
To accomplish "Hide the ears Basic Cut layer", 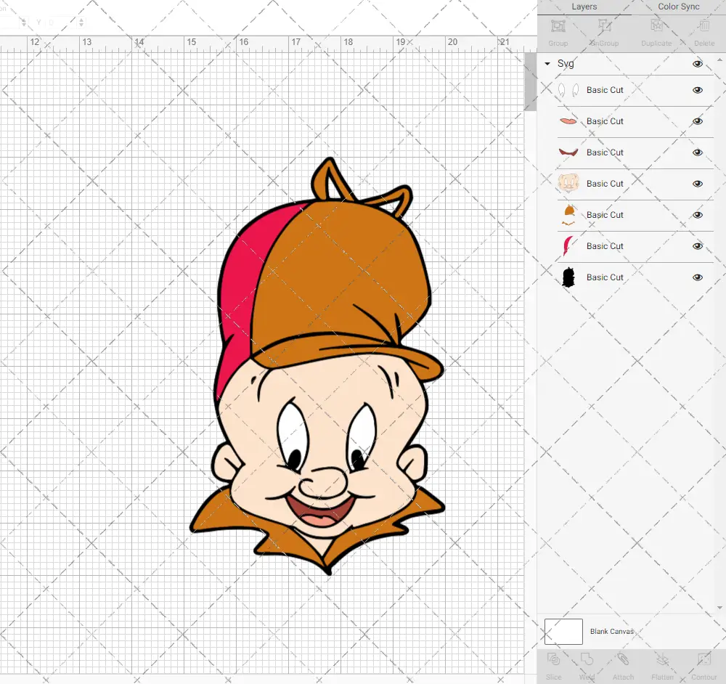I will click(697, 90).
